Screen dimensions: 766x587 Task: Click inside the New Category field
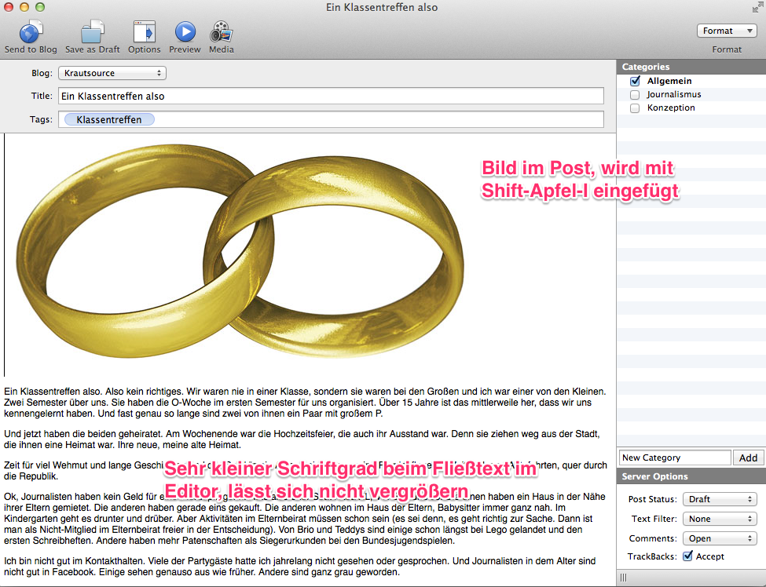[x=675, y=458]
